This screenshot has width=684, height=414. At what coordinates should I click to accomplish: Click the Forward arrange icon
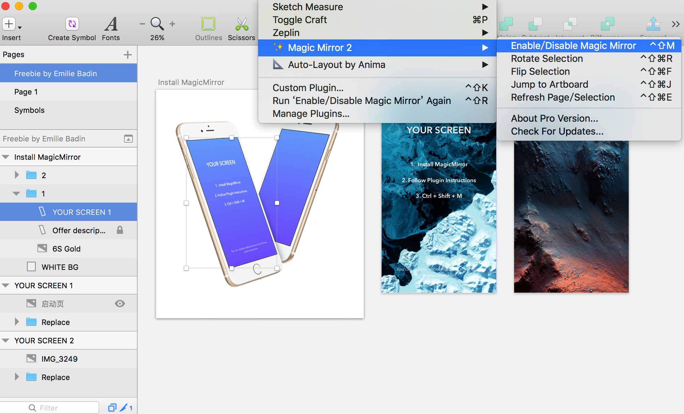(x=653, y=24)
